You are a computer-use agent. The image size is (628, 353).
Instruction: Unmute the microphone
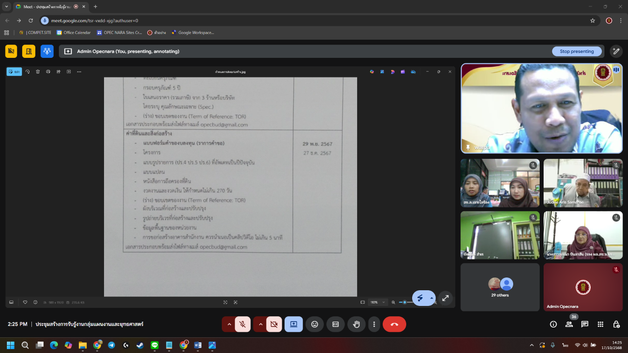tap(242, 324)
